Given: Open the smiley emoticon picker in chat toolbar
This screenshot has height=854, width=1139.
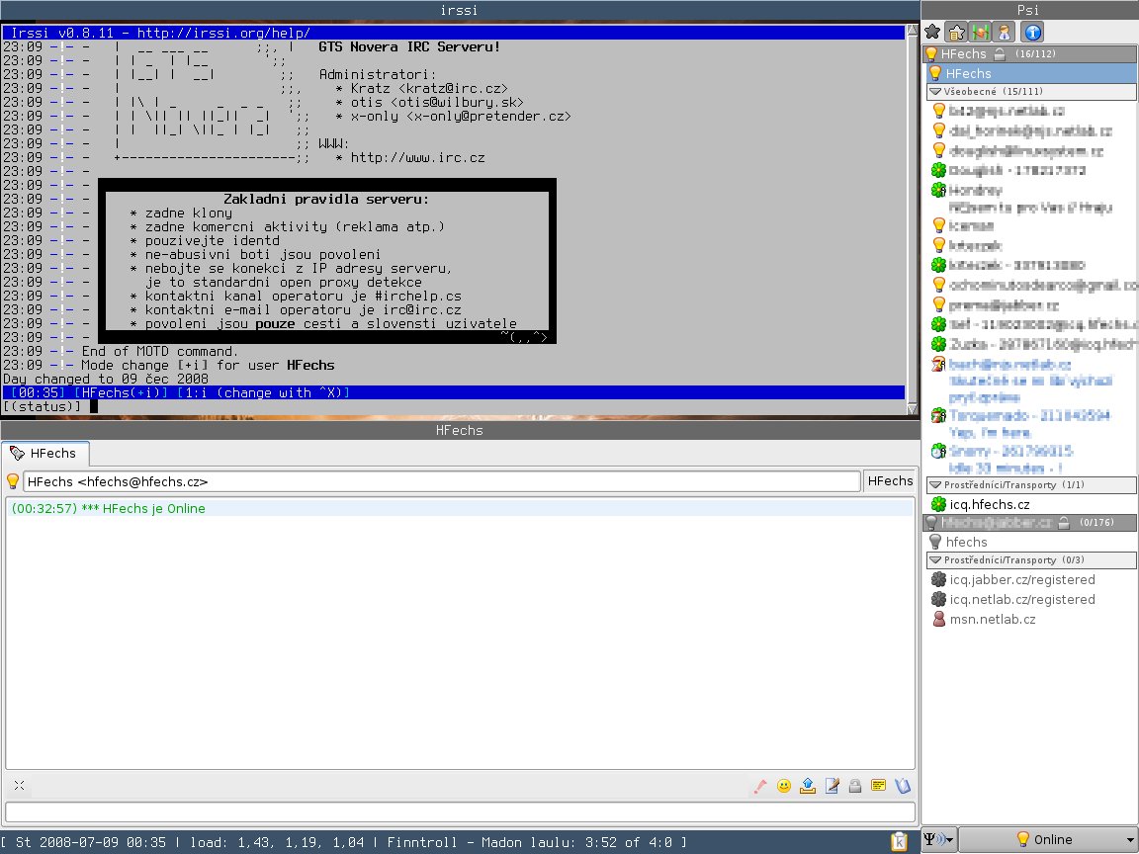Looking at the screenshot, I should (x=784, y=786).
